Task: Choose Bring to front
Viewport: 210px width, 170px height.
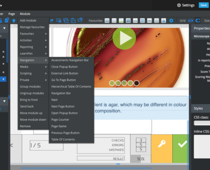Action: [x=34, y=100]
